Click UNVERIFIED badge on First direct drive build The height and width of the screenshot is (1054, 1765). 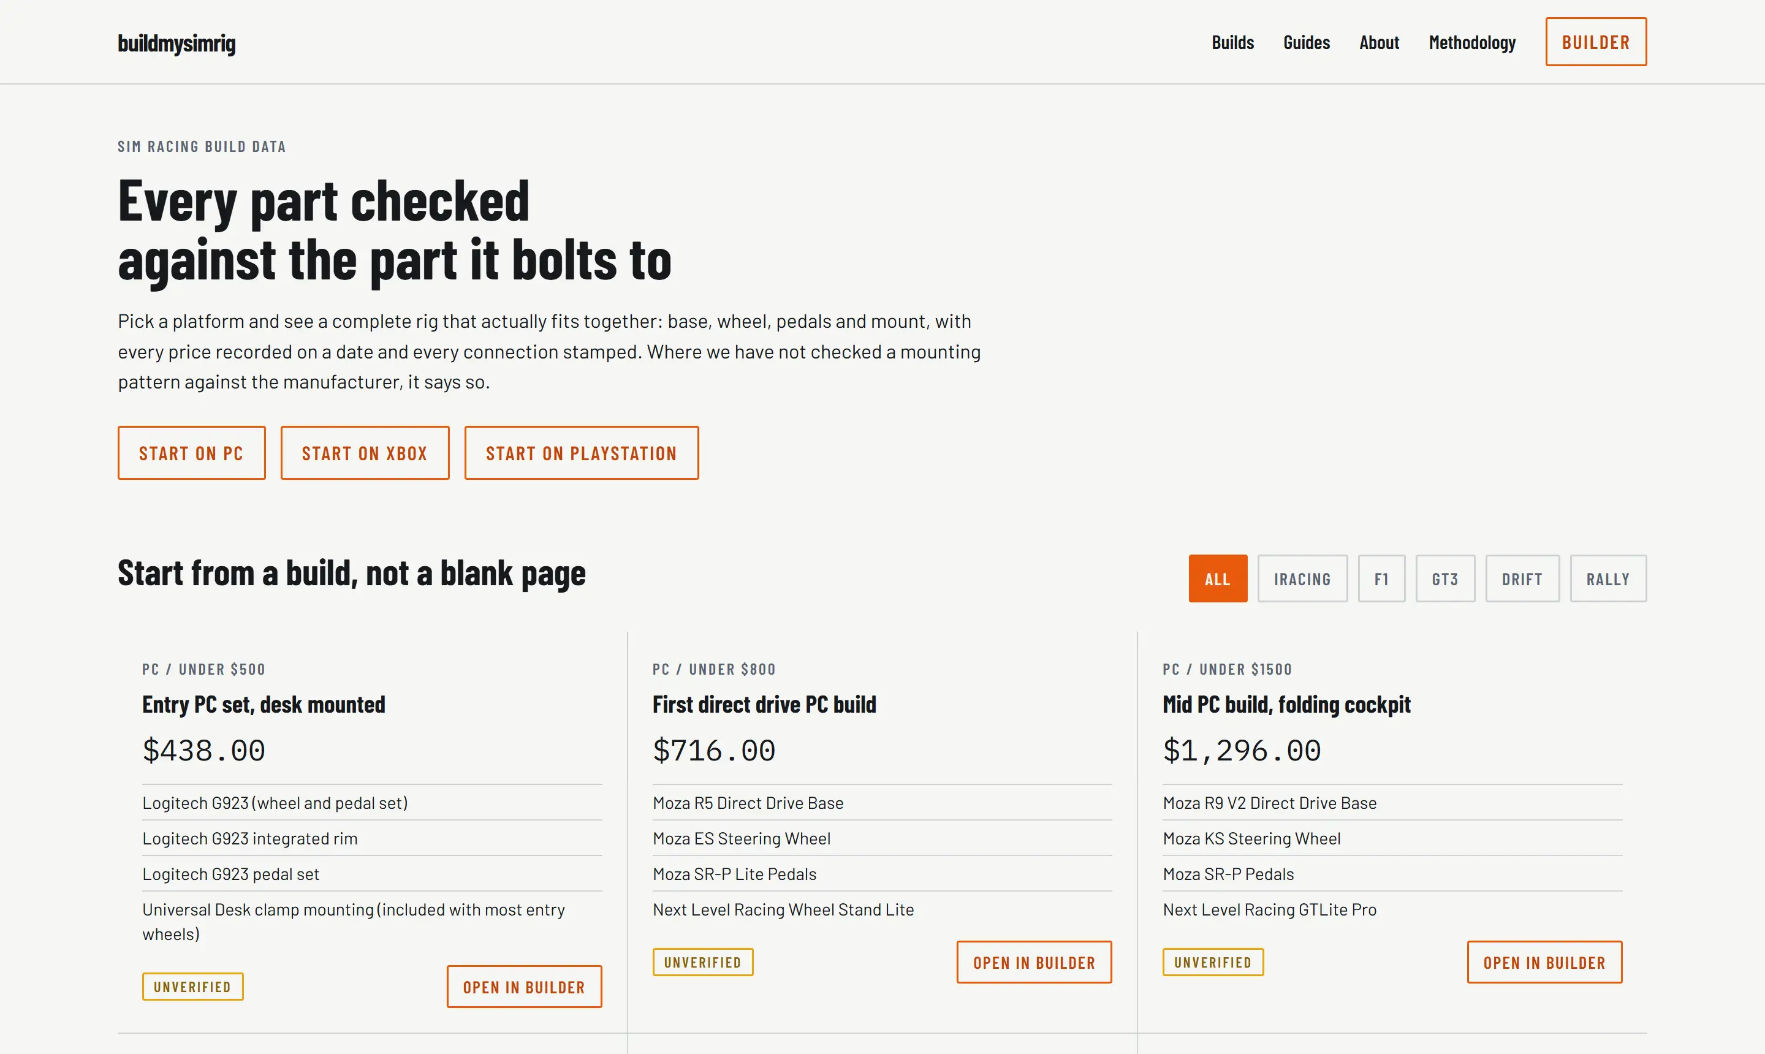tap(702, 962)
